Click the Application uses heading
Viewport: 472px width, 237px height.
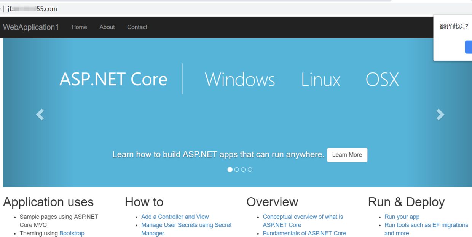pyautogui.click(x=48, y=202)
